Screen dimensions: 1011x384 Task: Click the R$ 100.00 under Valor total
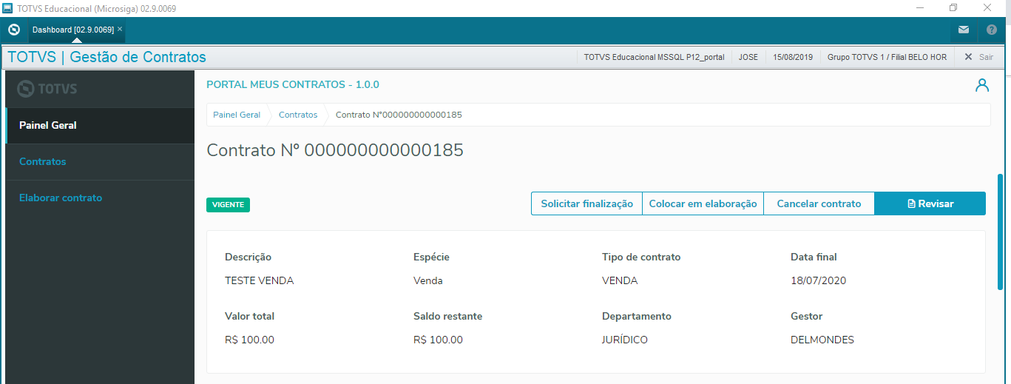[x=249, y=340]
